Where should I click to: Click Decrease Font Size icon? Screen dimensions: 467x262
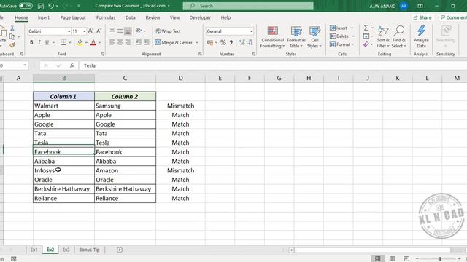click(99, 31)
